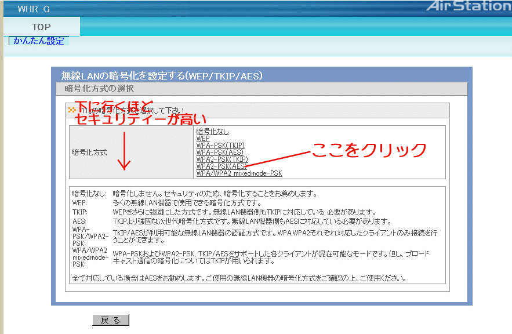
Task: Click the red downward arrow annotation
Action: [124, 151]
